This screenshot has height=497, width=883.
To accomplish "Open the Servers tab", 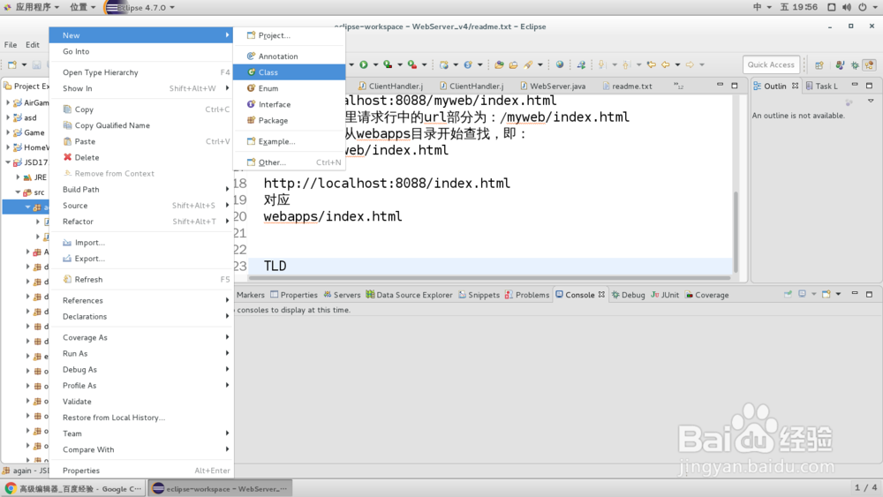I will pyautogui.click(x=342, y=295).
